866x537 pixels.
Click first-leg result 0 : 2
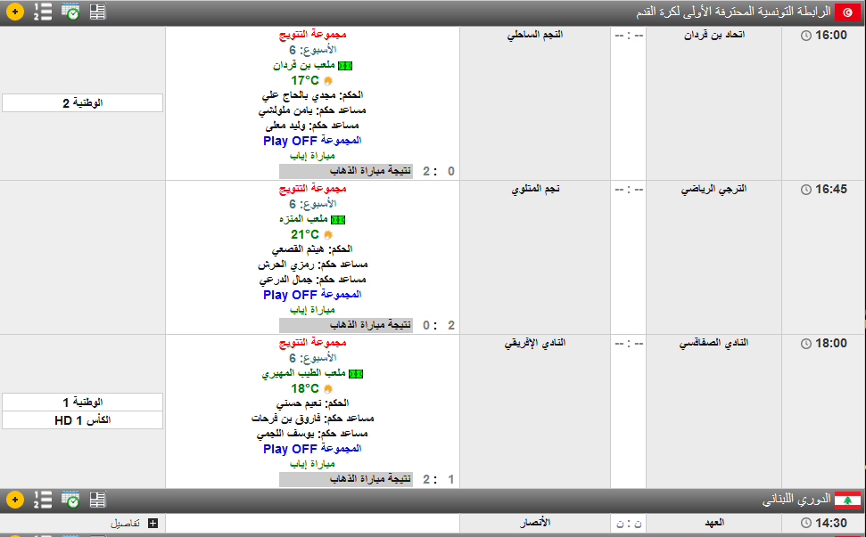click(439, 325)
